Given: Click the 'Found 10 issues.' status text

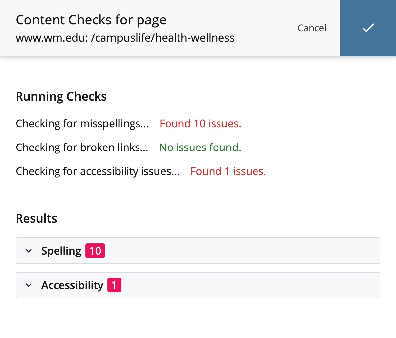Looking at the screenshot, I should tap(200, 124).
